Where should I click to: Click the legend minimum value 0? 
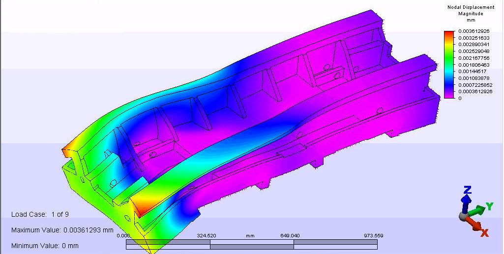460,98
